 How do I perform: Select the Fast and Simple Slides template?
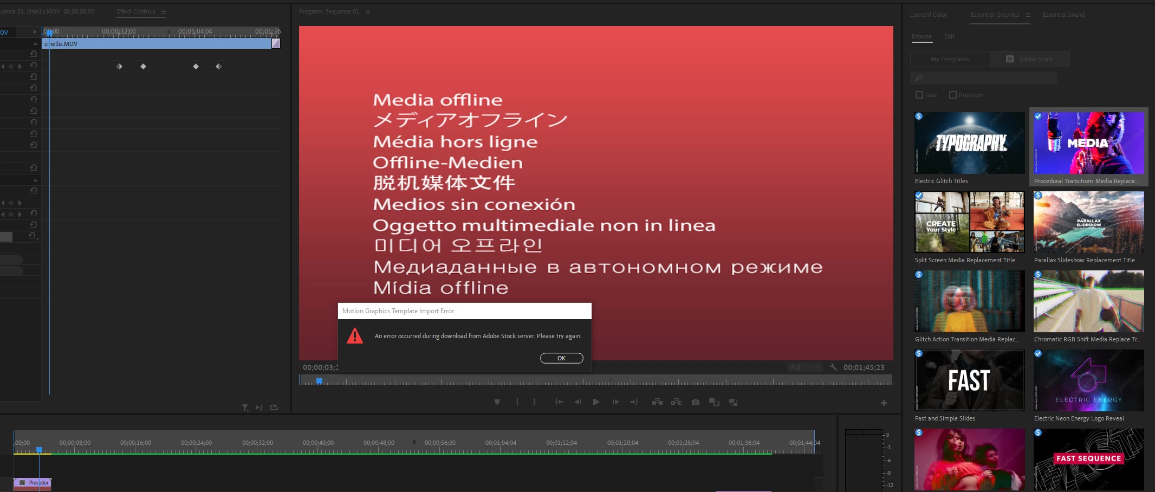coord(970,380)
